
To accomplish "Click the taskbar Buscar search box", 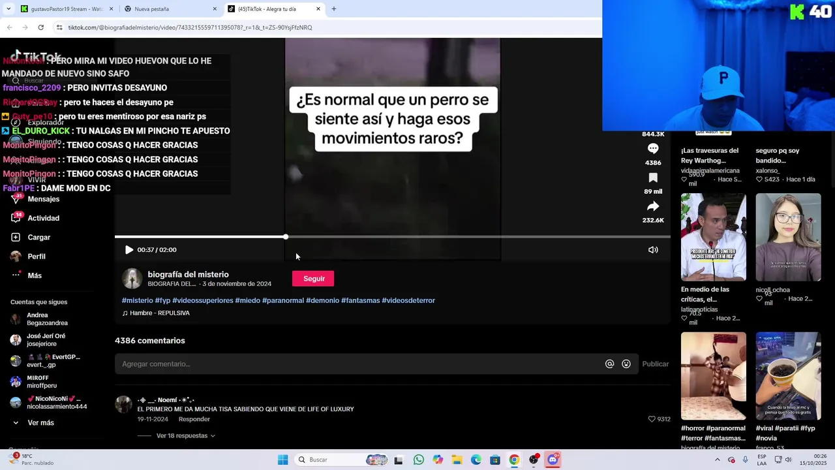I will [341, 460].
